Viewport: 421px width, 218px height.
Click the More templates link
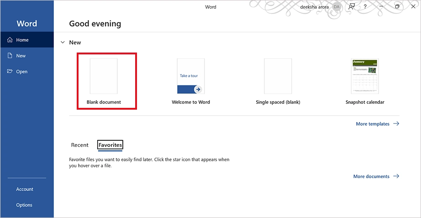(x=378, y=124)
